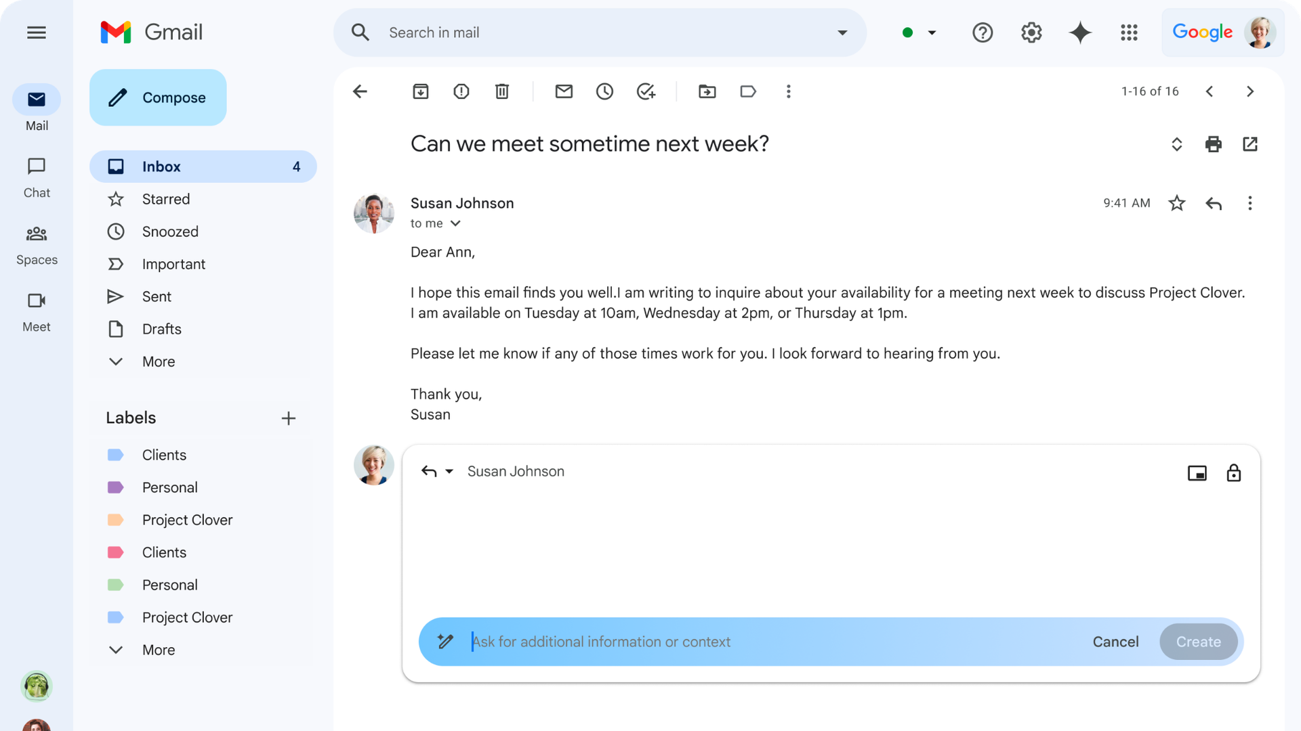
Task: Switch to the Chat section
Action: [x=37, y=177]
